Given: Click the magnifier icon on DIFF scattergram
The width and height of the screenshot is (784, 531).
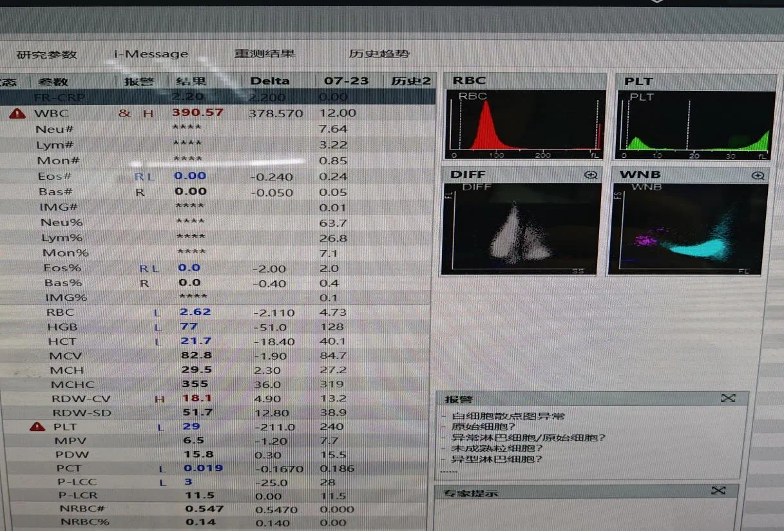Looking at the screenshot, I should 591,175.
